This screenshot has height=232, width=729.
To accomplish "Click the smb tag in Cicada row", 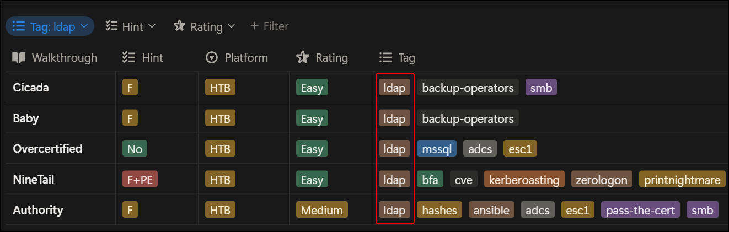I will [541, 87].
